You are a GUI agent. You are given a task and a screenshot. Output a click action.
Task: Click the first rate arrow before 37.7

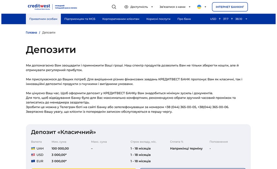pyautogui.click(x=220, y=19)
